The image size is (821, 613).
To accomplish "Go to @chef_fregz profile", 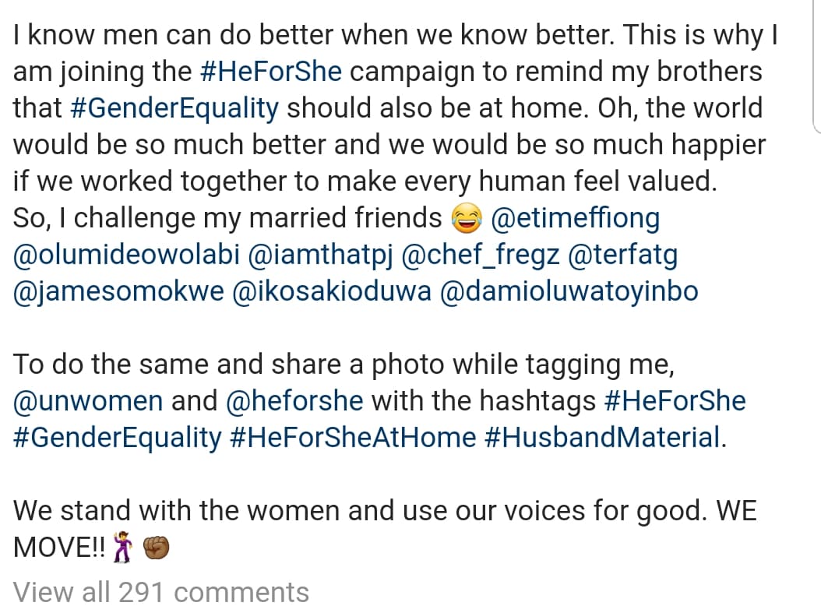I will click(x=480, y=255).
